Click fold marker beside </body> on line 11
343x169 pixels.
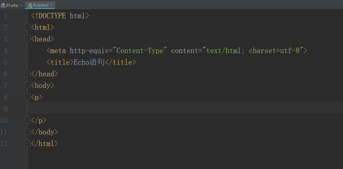pyautogui.click(x=27, y=131)
